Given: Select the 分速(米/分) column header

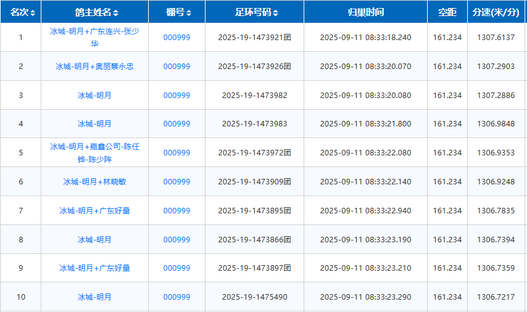Looking at the screenshot, I should tap(496, 12).
